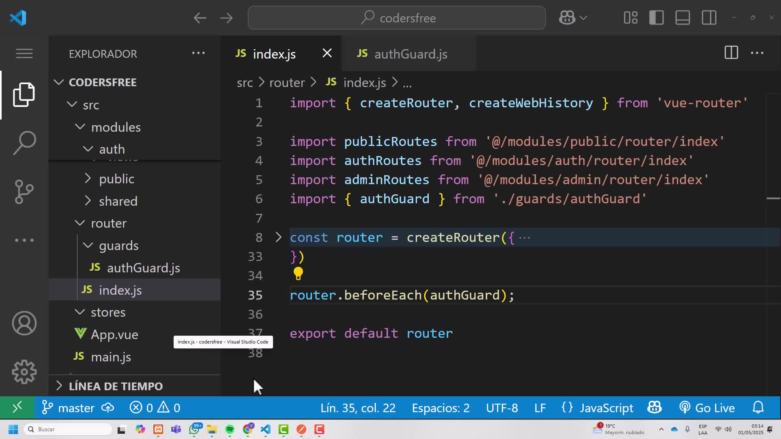
Task: Toggle the secondary side bar
Action: 709,18
